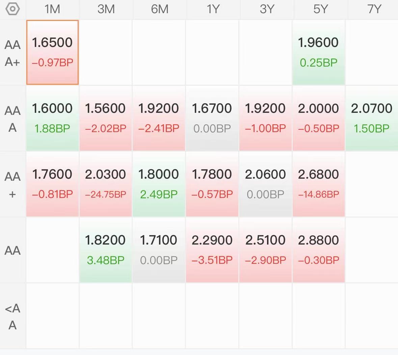Click AA+ 3Y cell showing 2.0600

265,184
